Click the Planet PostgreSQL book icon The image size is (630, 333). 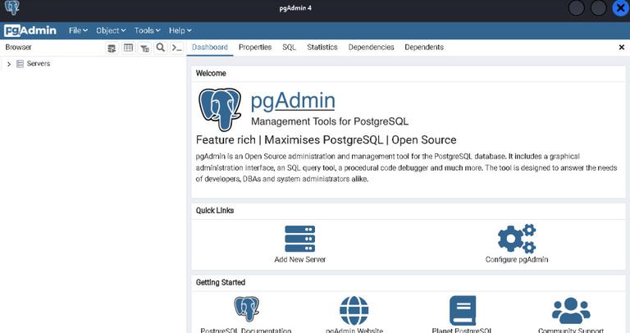tap(463, 310)
